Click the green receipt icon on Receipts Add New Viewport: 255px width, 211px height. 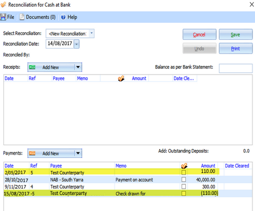click(32, 67)
